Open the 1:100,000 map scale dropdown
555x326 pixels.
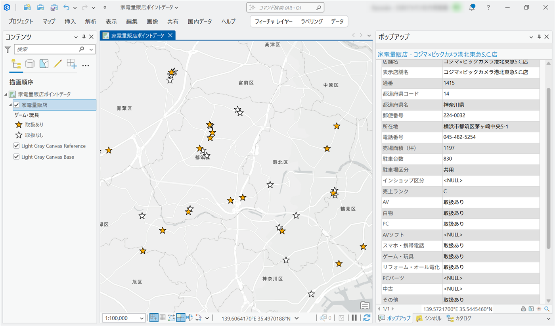(x=142, y=318)
